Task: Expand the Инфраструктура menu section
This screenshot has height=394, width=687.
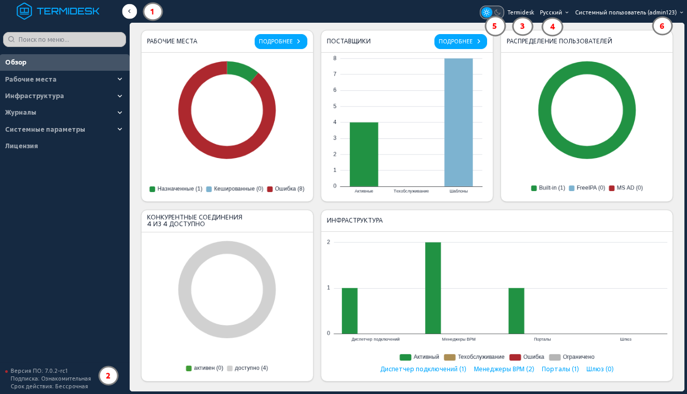Action: (65, 96)
